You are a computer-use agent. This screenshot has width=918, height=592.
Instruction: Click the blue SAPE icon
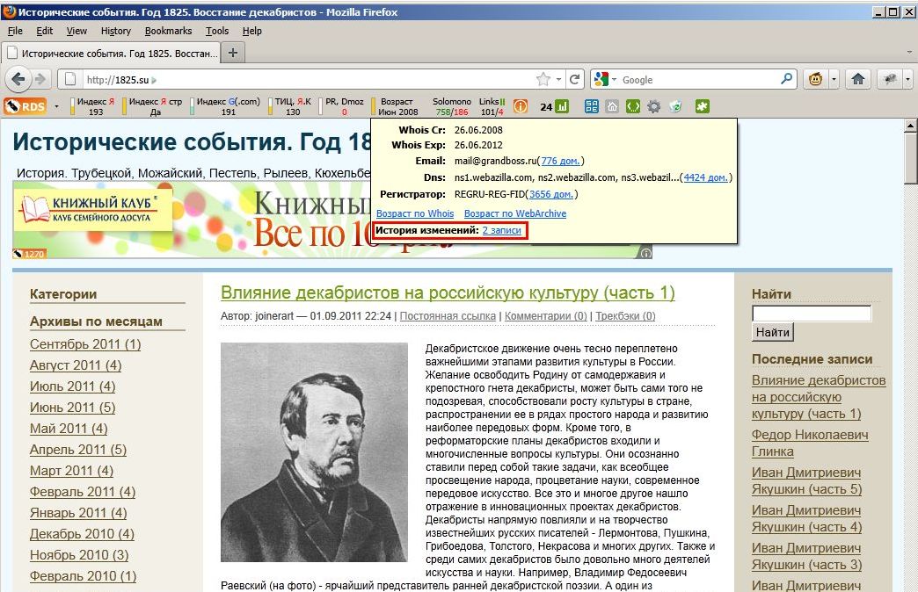pyautogui.click(x=591, y=106)
